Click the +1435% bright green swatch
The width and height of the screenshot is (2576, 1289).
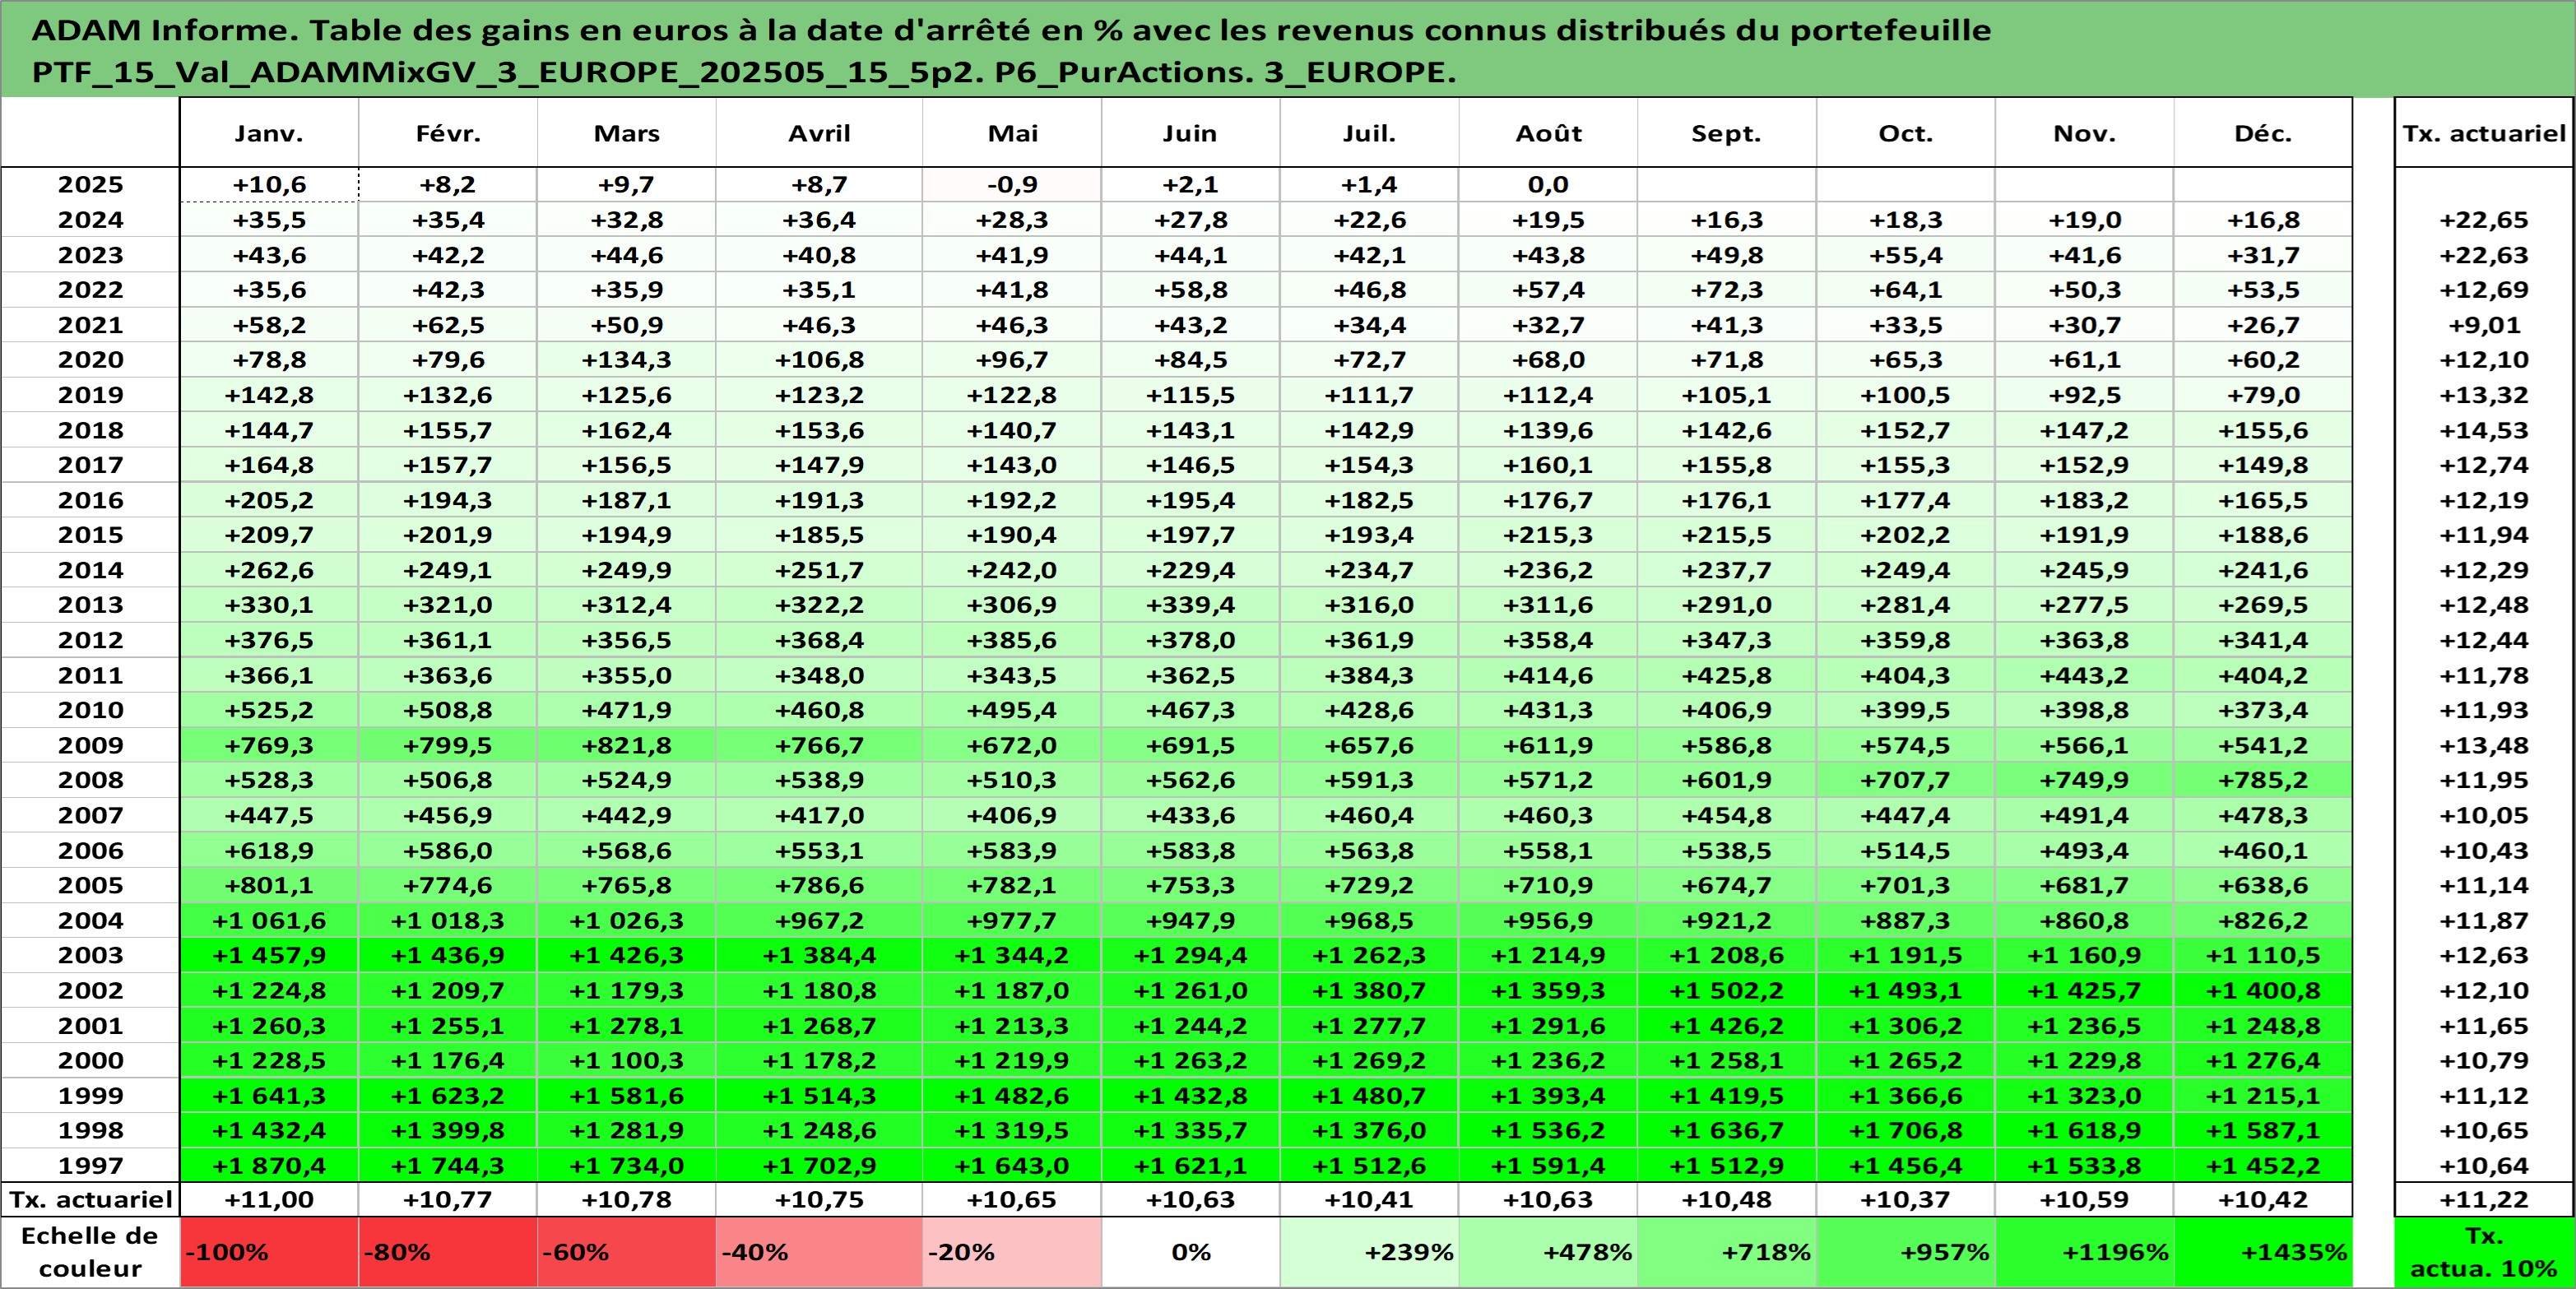pos(2264,1252)
